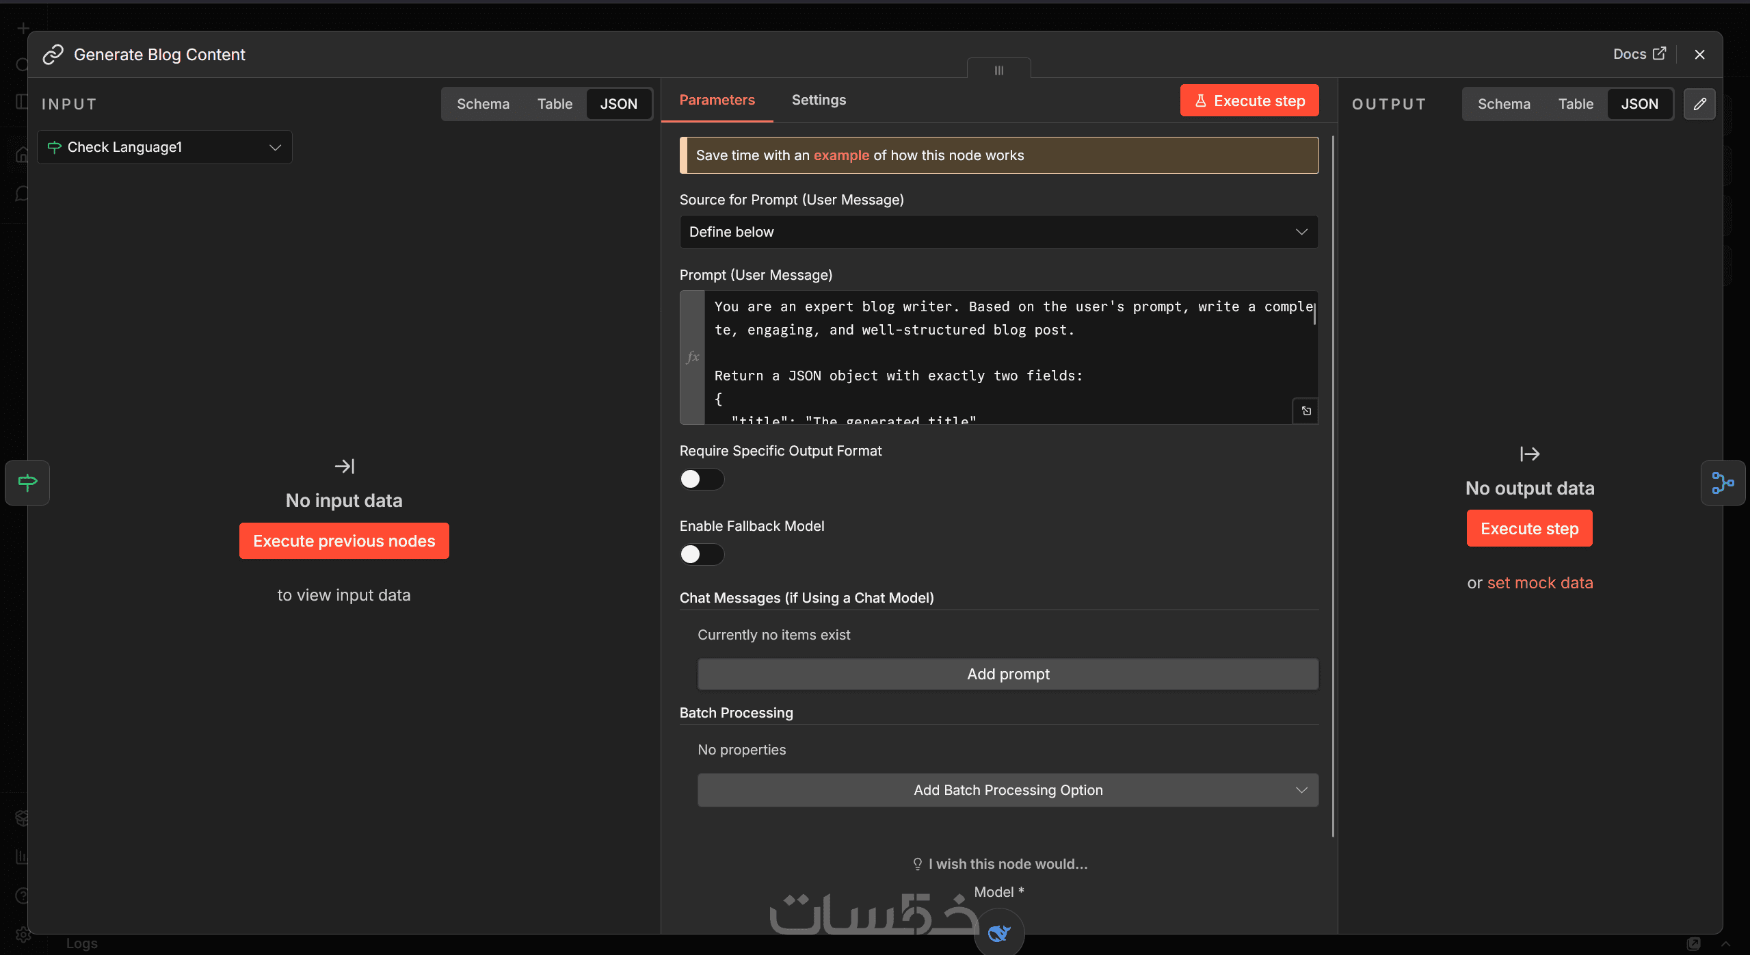Screen dimensions: 1750x955
Task: Click the pencil edit output icon
Action: pyautogui.click(x=1699, y=104)
